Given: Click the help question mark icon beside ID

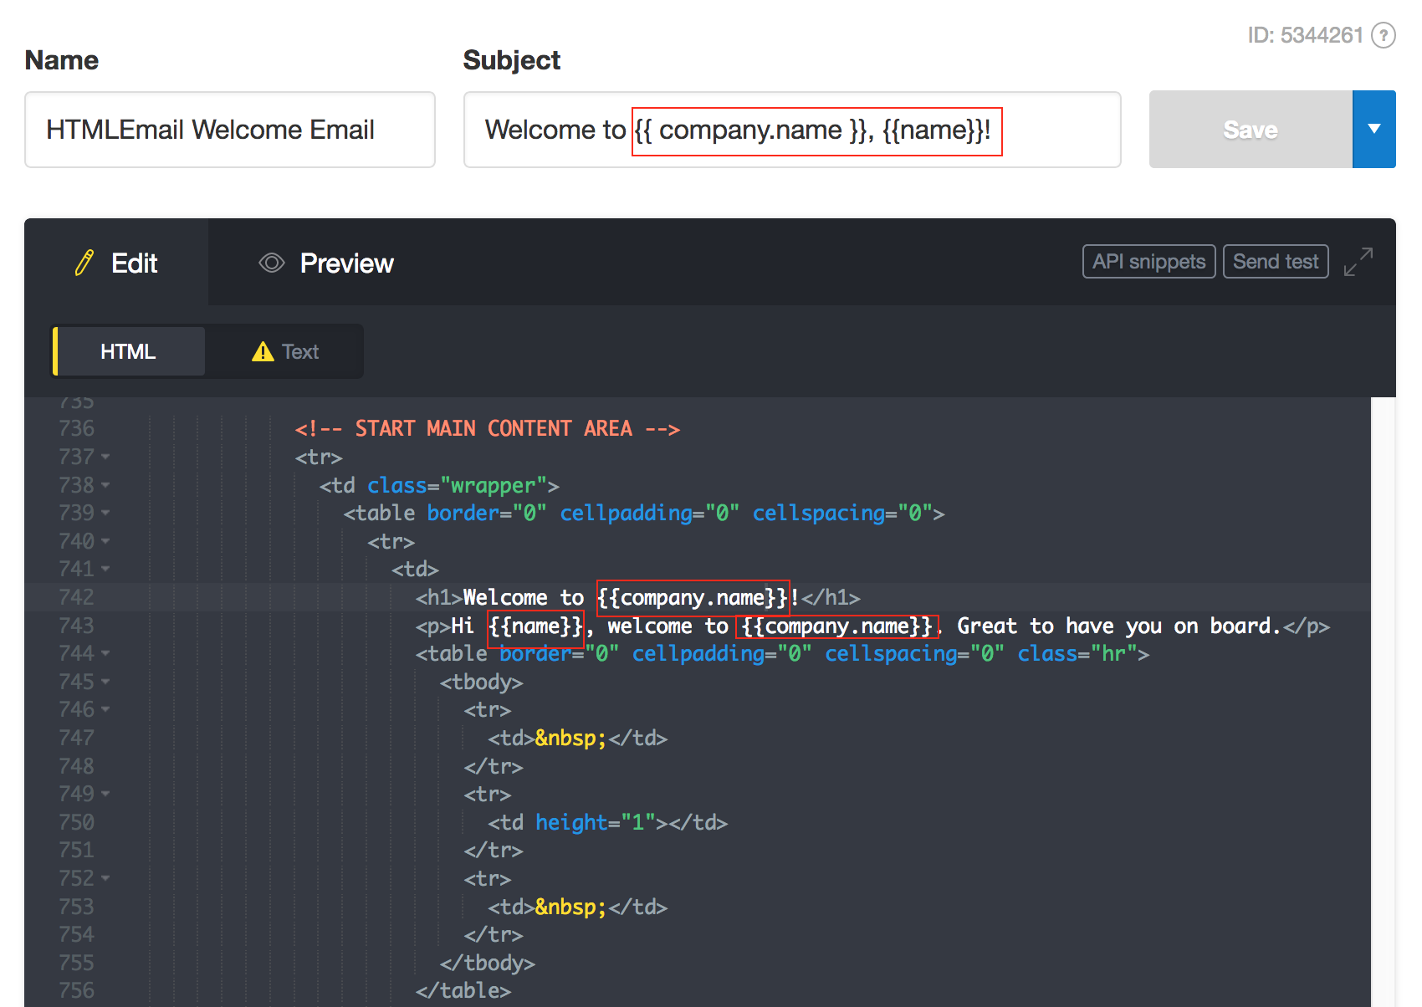Looking at the screenshot, I should pos(1384,35).
